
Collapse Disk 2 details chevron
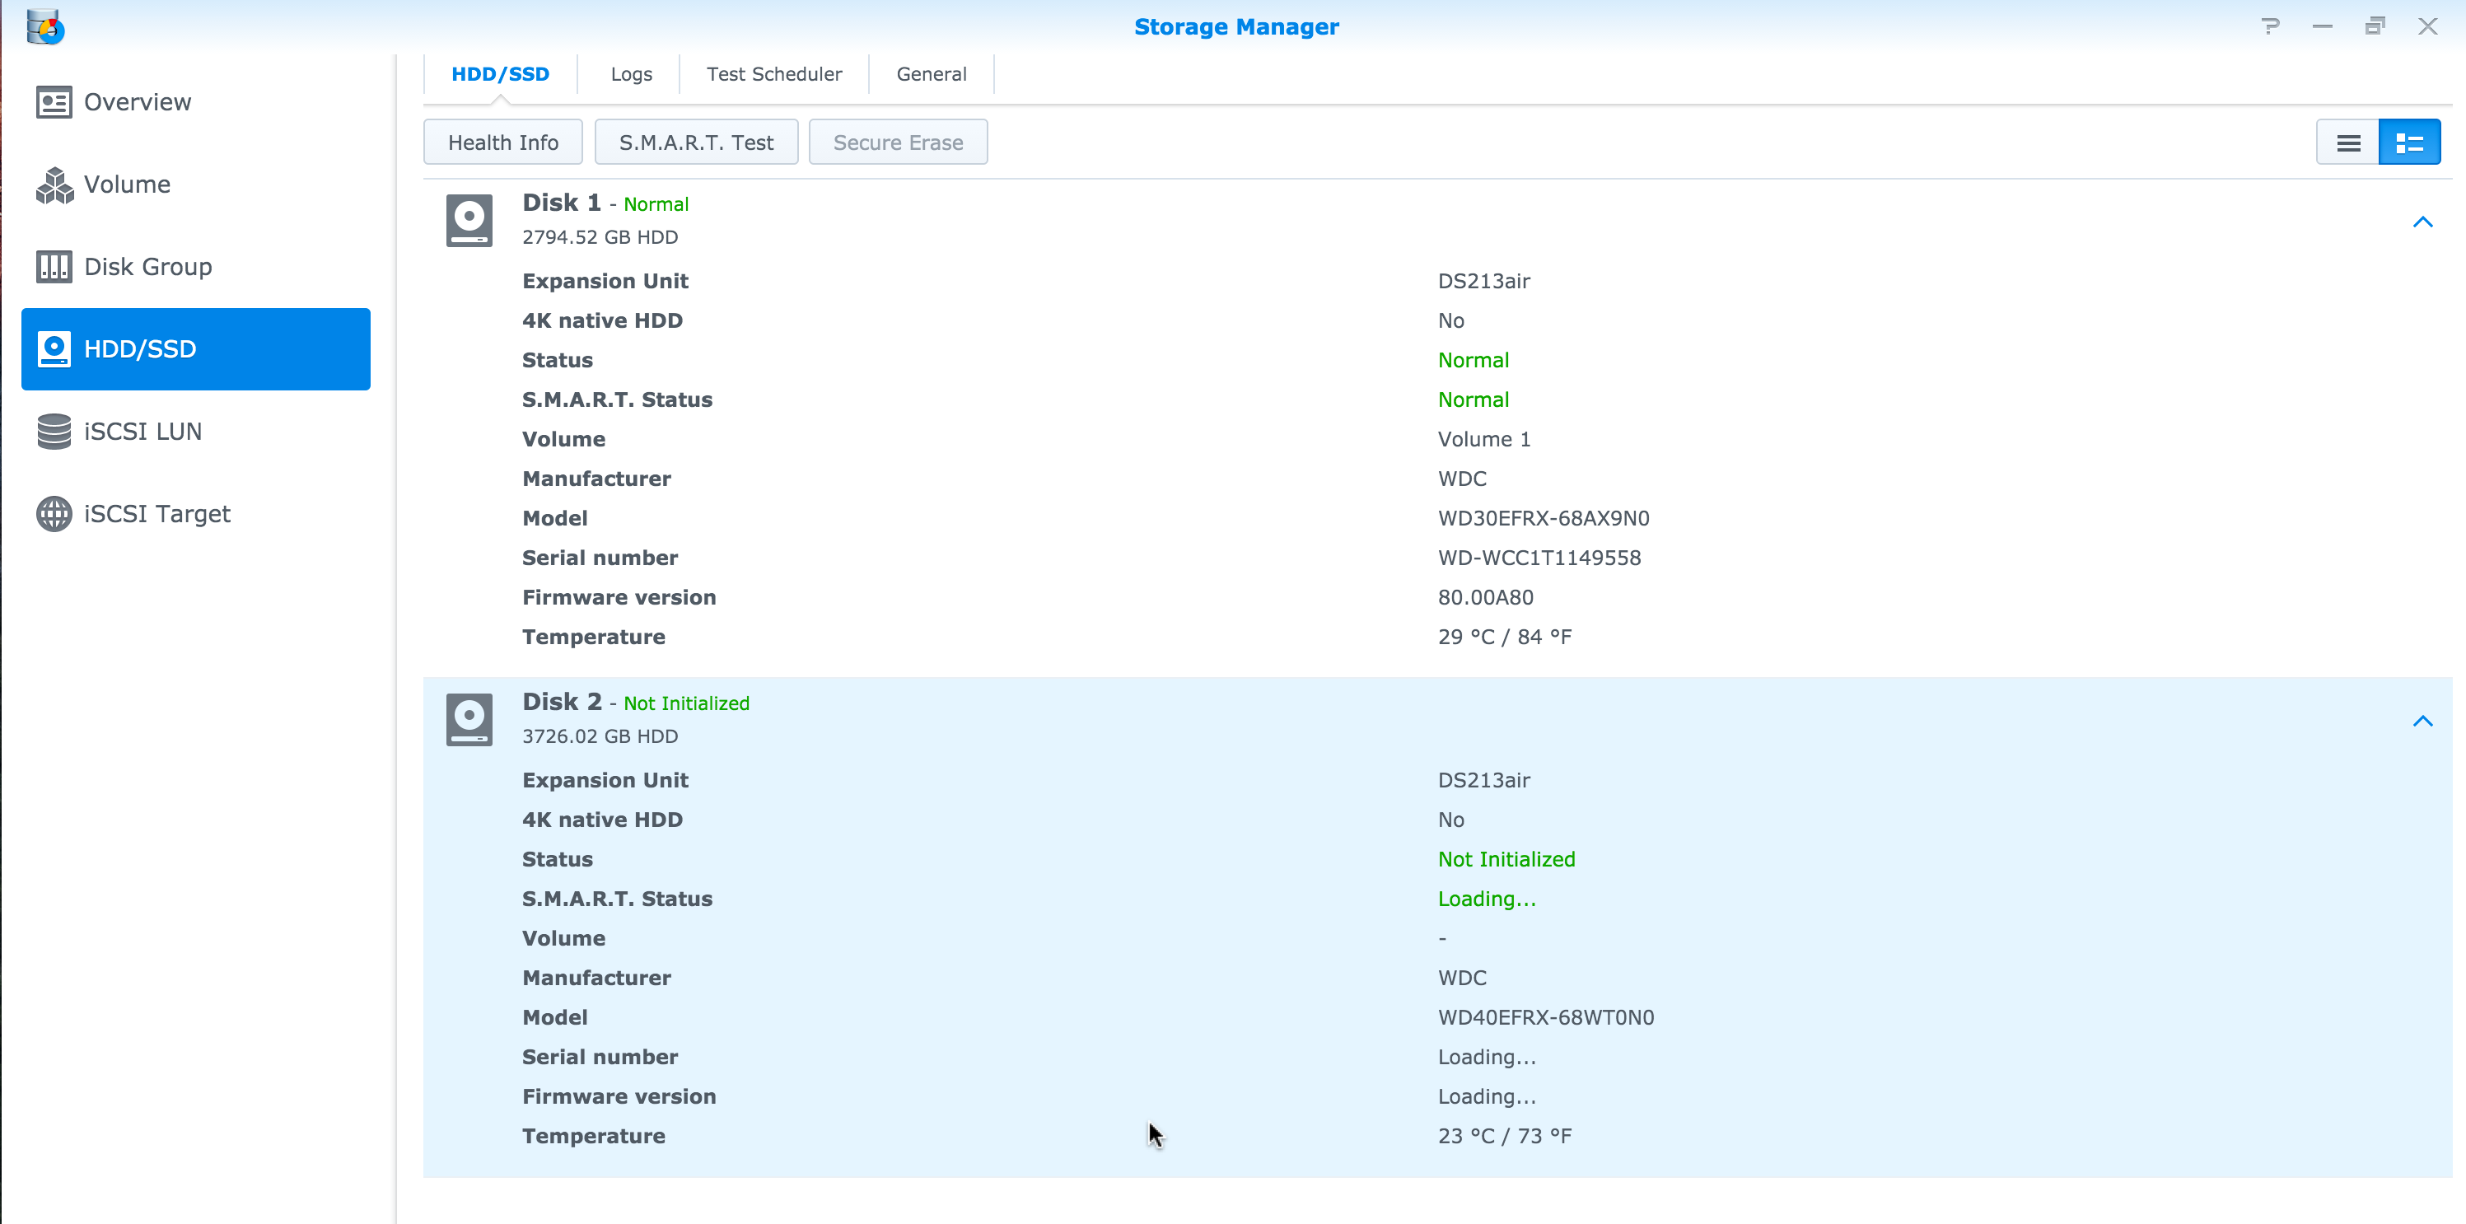pos(2423,722)
